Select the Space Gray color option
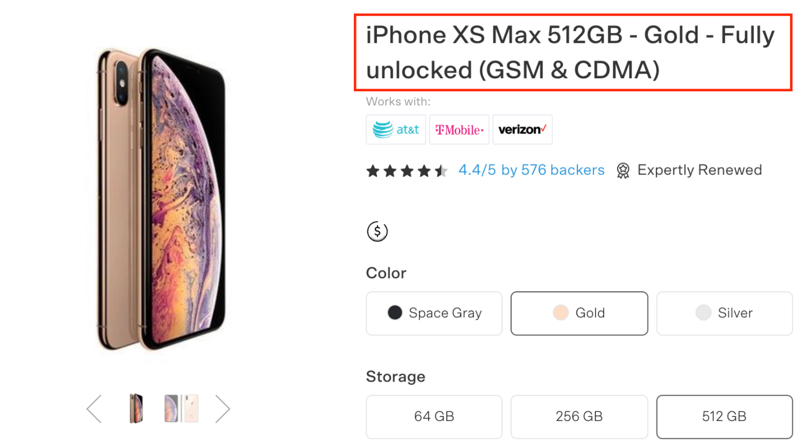The image size is (808, 444). pos(434,313)
